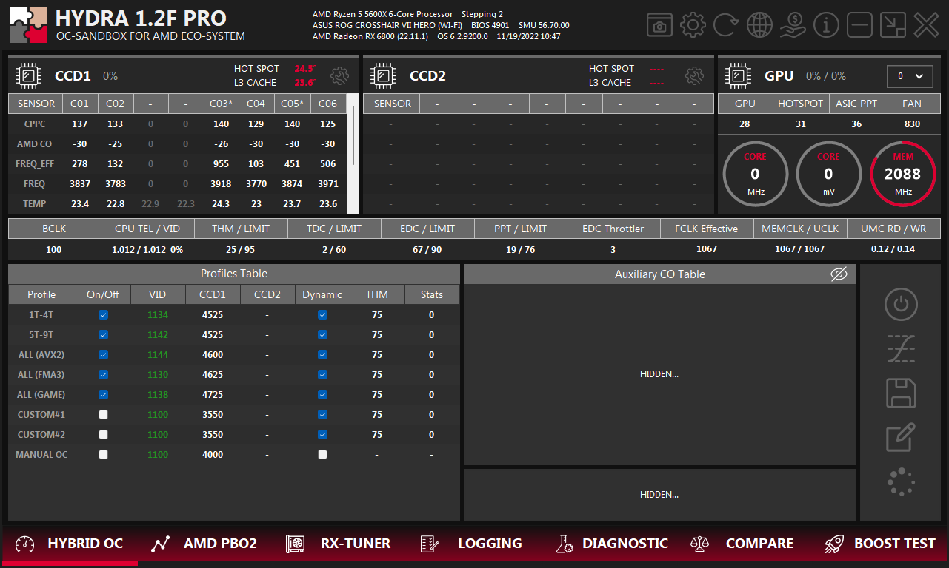949x568 pixels.
Task: Toggle Dynamic checkbox for MANUAL OC
Action: (322, 455)
